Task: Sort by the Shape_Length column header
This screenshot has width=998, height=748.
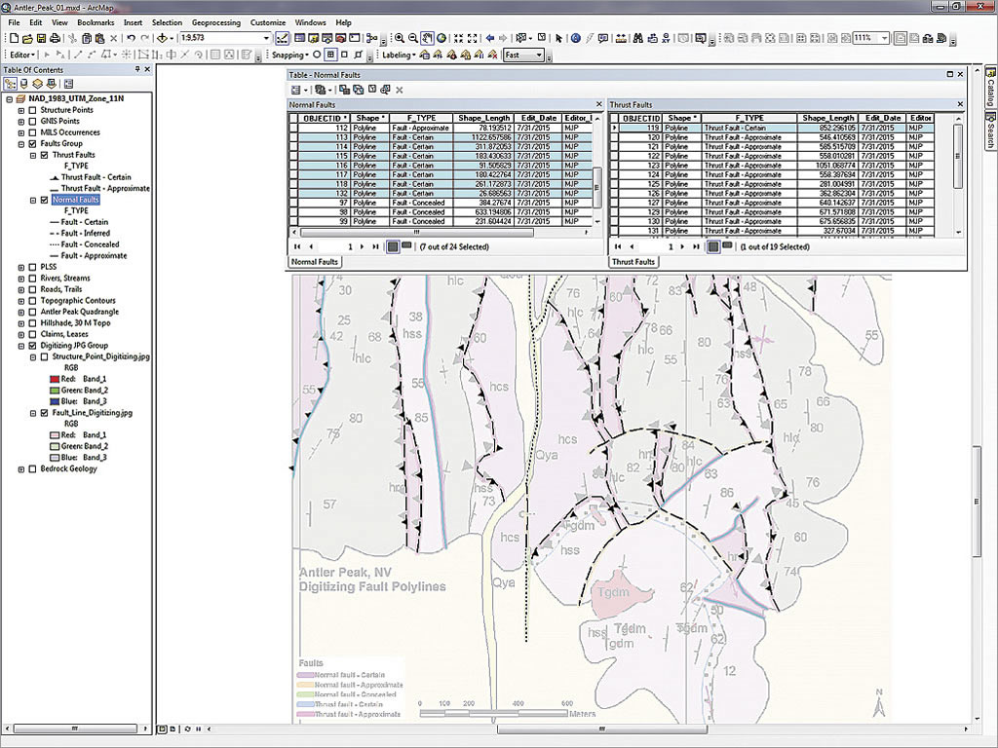Action: click(x=484, y=118)
